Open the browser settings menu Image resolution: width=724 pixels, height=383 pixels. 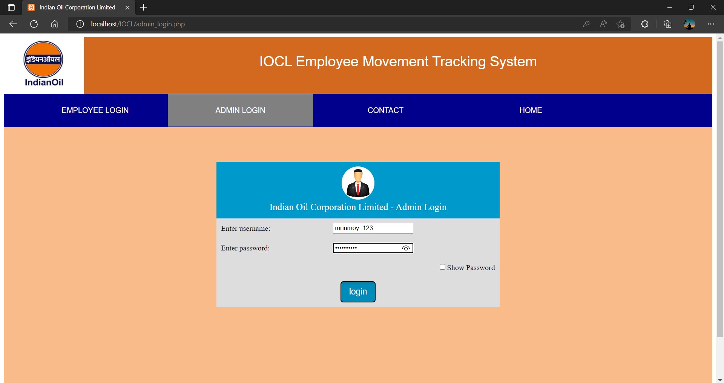[711, 24]
